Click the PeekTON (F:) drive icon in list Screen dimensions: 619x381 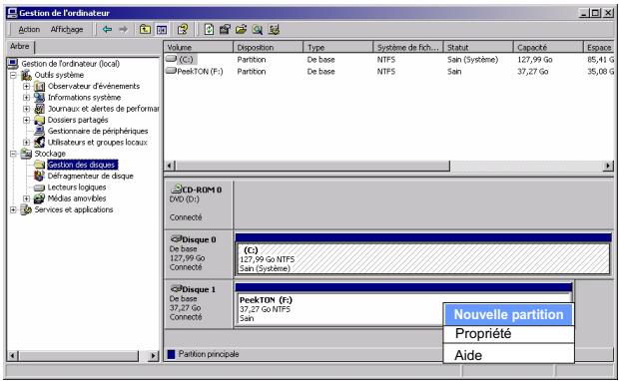click(171, 71)
